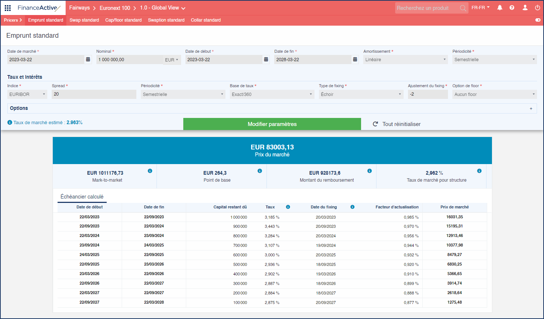Open the apps grid menu icon
Image resolution: width=544 pixels, height=319 pixels.
[8, 8]
